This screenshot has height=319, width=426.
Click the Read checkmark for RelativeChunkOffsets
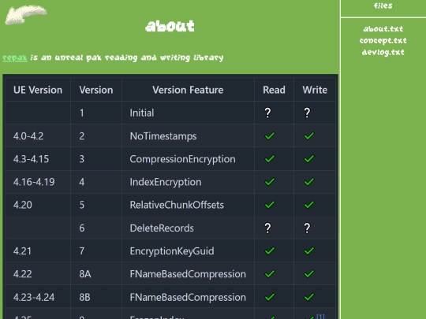click(x=270, y=205)
